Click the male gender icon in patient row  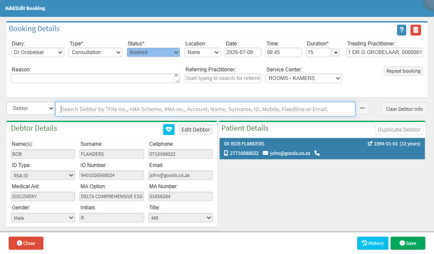click(x=370, y=144)
